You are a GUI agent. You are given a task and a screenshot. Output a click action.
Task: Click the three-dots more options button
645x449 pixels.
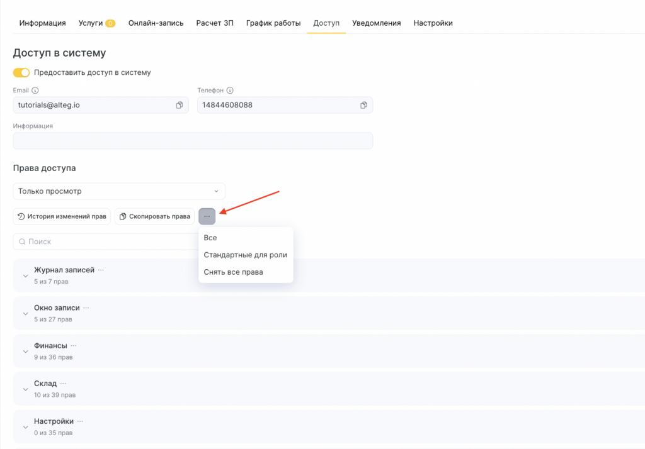tap(207, 216)
